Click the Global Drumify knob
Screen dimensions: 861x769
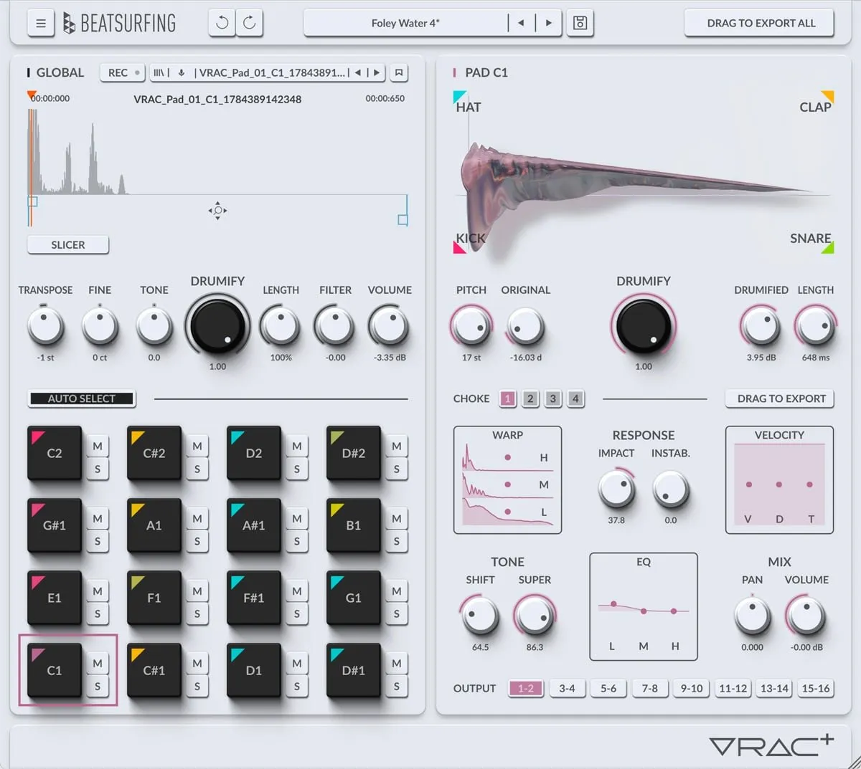[x=217, y=326]
